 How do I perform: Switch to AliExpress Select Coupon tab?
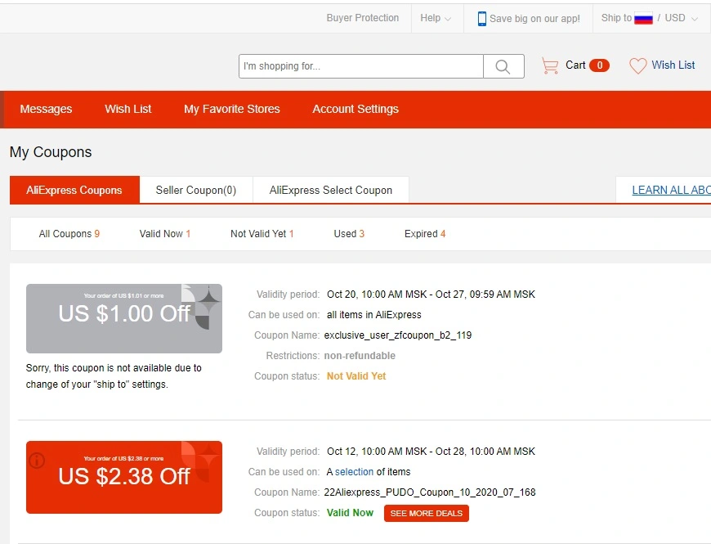[x=331, y=190]
